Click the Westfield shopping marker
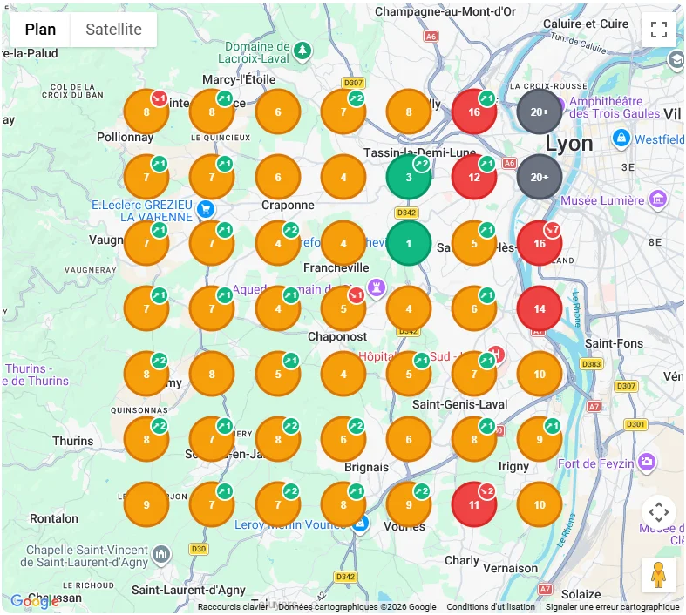Image resolution: width=686 pixels, height=615 pixels. 621,139
